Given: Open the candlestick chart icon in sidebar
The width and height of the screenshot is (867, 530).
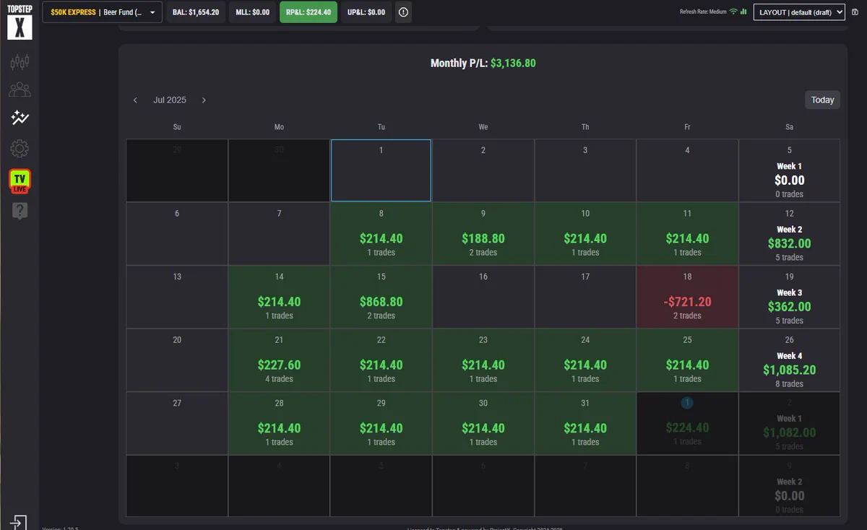Looking at the screenshot, I should (20, 62).
